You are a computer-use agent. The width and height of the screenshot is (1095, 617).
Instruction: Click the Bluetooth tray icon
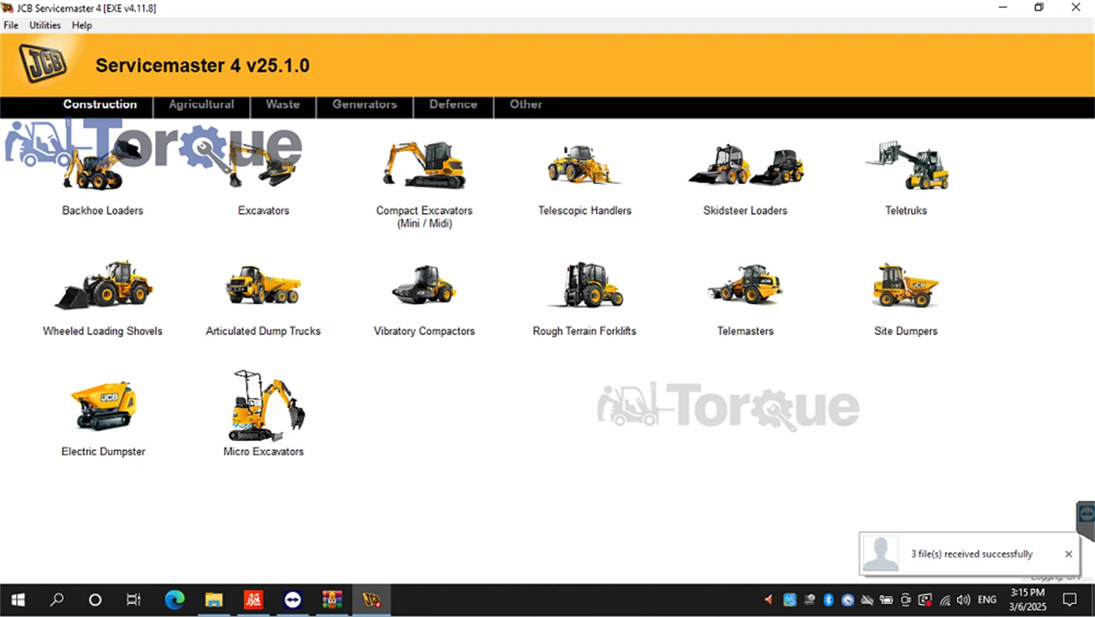[829, 600]
